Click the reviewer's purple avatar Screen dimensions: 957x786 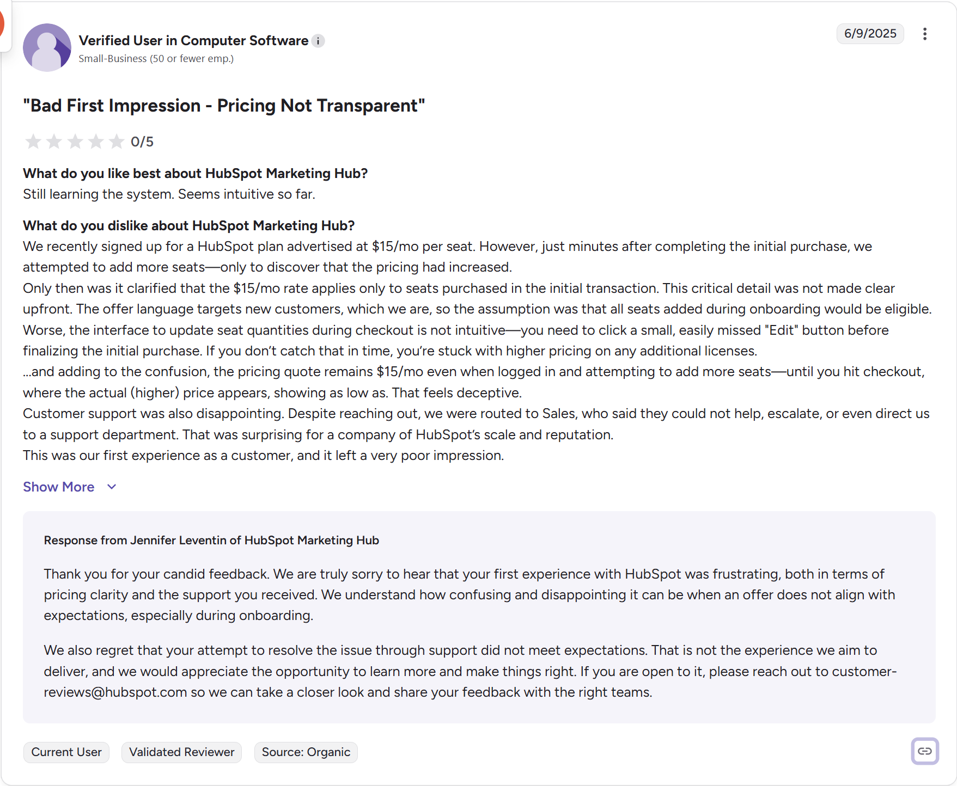[47, 47]
